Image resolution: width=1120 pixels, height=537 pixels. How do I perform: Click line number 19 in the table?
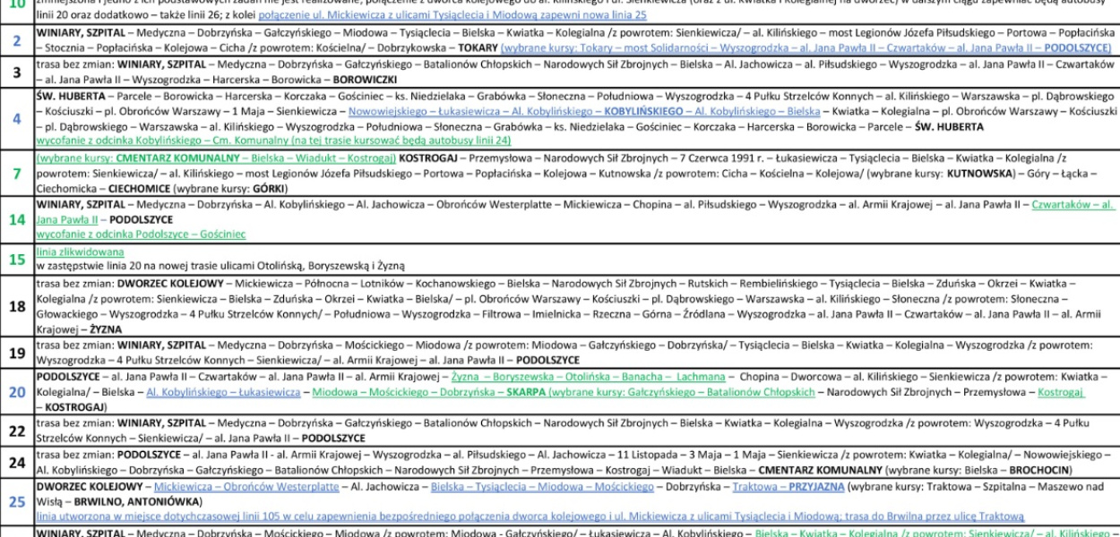[x=17, y=353]
